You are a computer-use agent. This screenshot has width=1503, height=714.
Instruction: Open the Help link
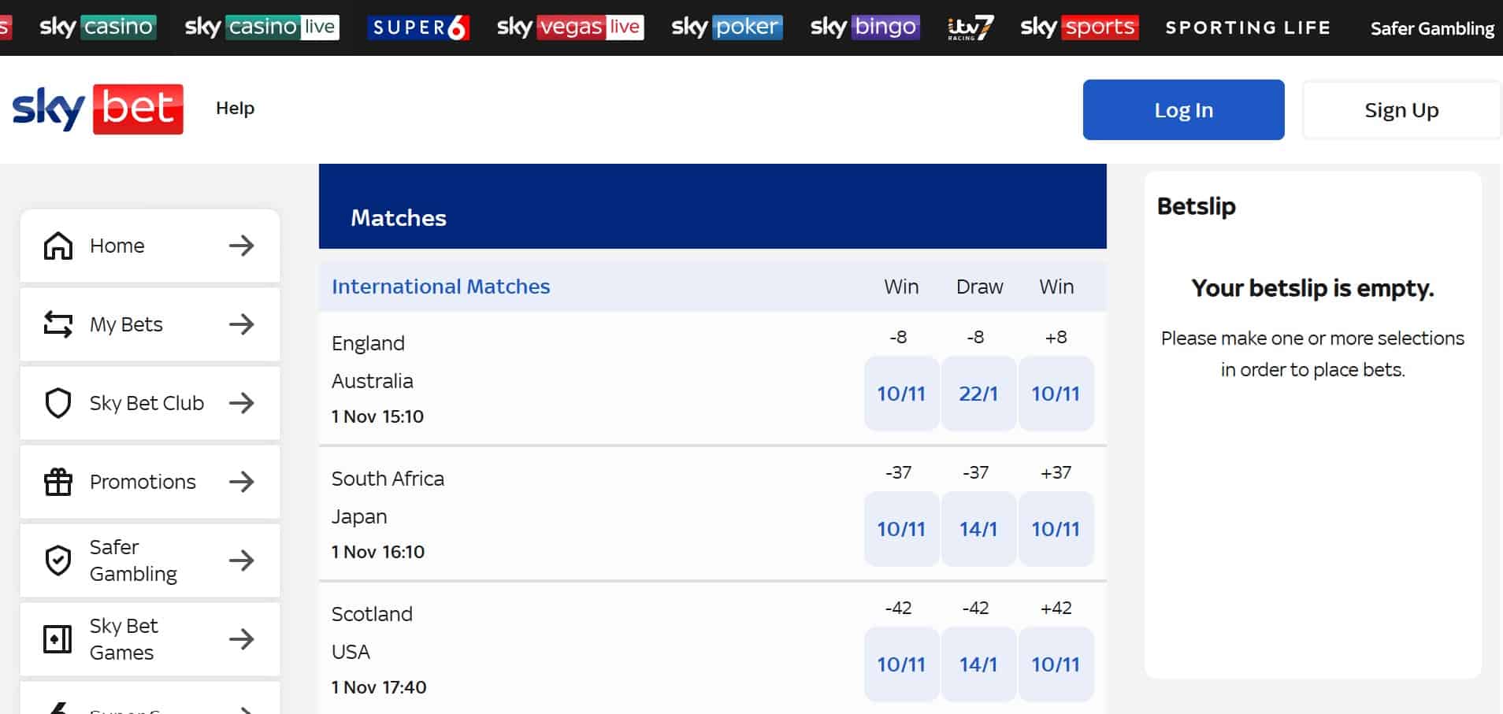point(235,108)
